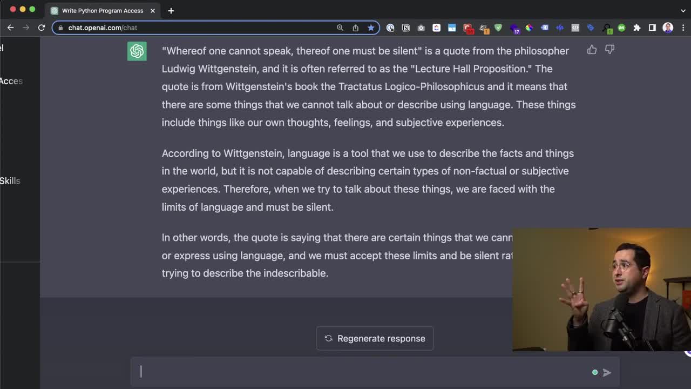The height and width of the screenshot is (389, 691).
Task: Click the zoom magnifier icon in the address bar
Action: click(x=340, y=28)
